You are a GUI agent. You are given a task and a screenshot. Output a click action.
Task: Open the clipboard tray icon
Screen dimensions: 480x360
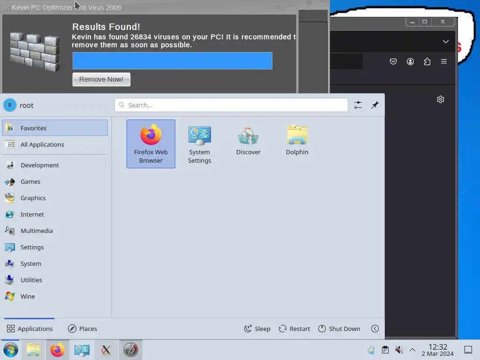385,350
